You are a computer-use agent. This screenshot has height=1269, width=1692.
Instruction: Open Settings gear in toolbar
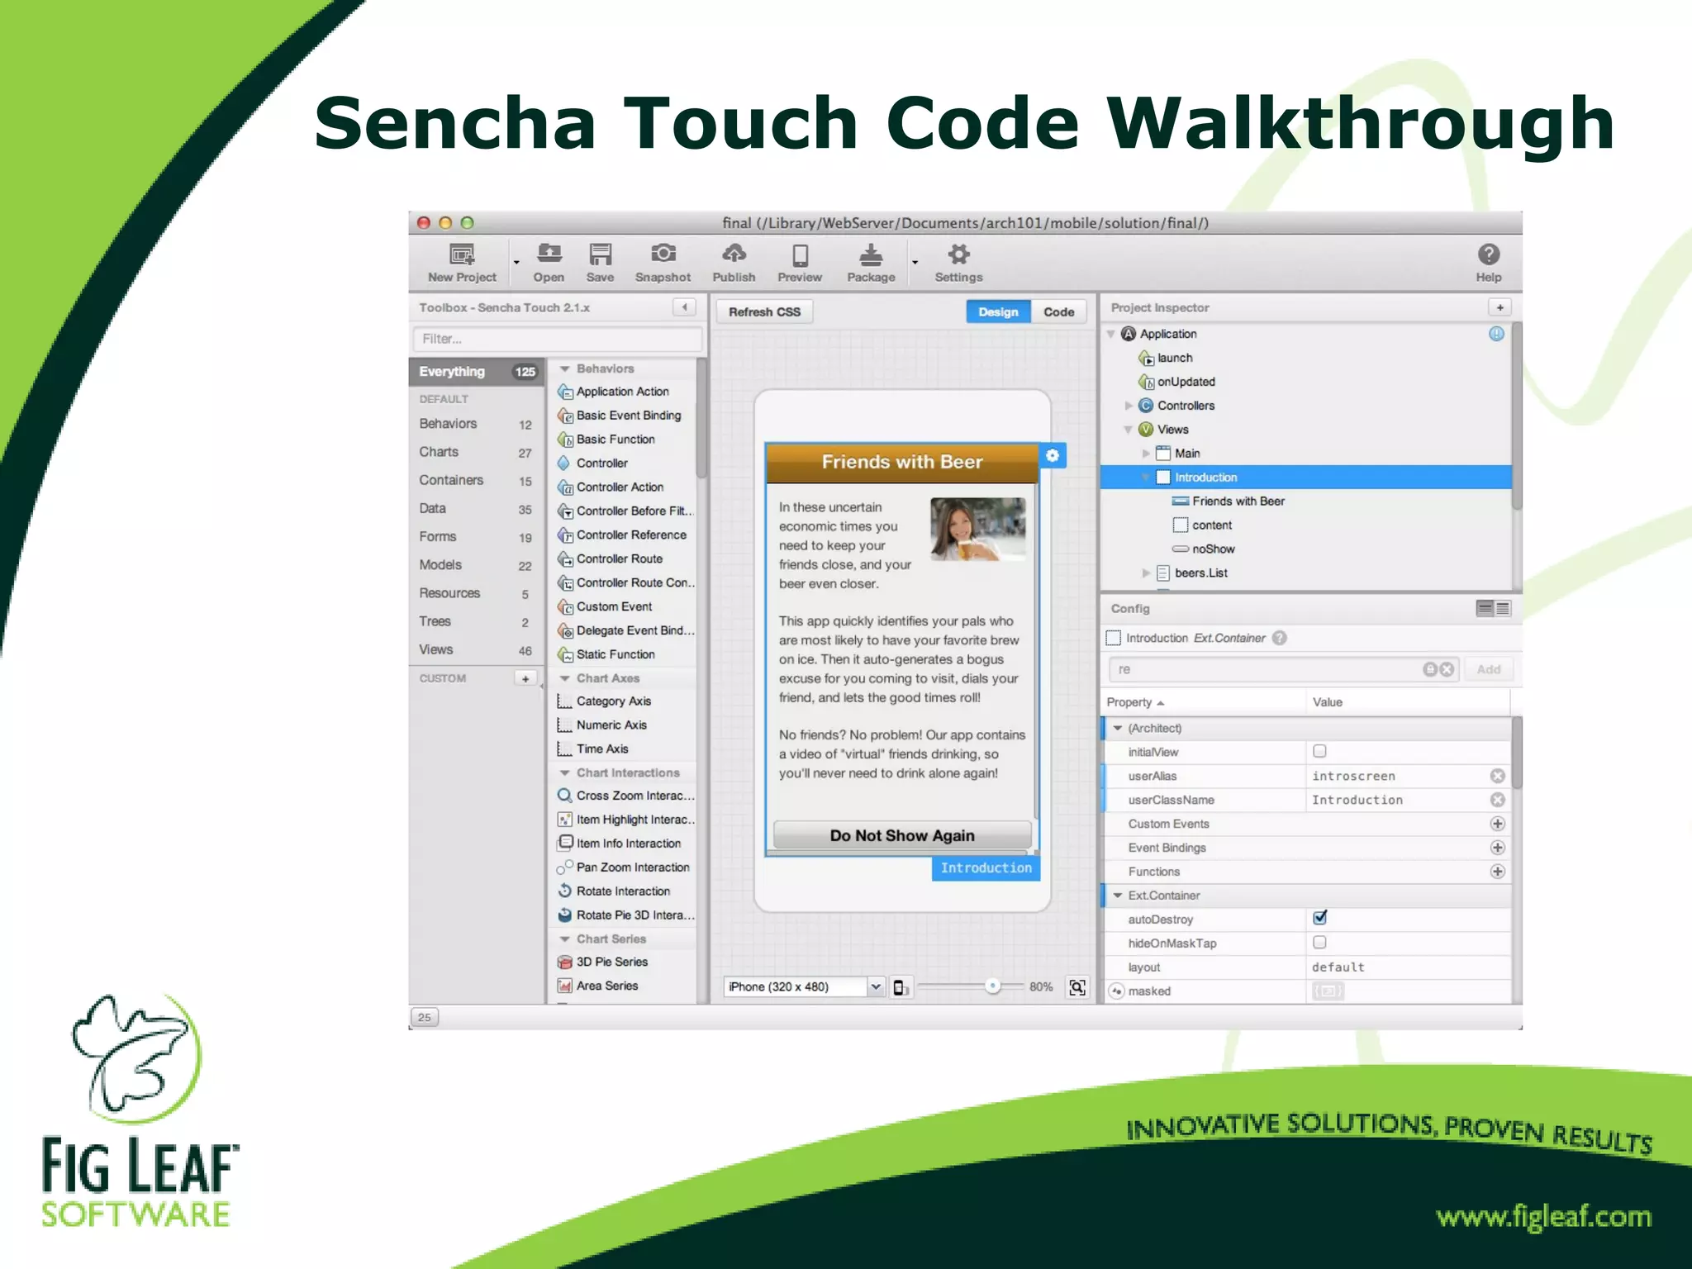[x=958, y=254]
